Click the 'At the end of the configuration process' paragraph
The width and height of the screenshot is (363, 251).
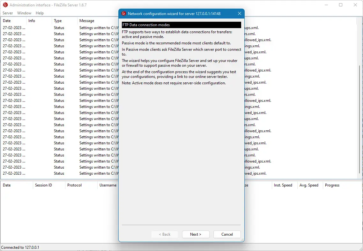[x=179, y=74]
